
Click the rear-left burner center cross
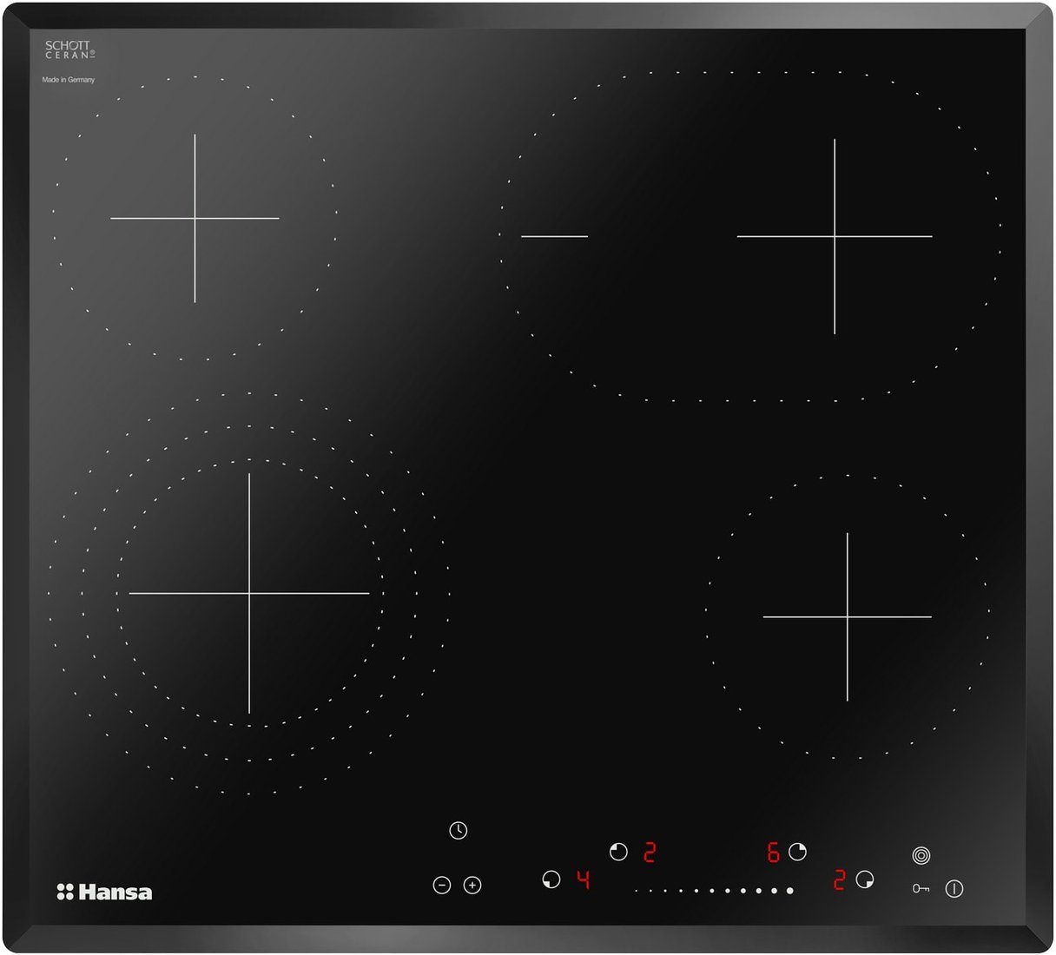(195, 218)
